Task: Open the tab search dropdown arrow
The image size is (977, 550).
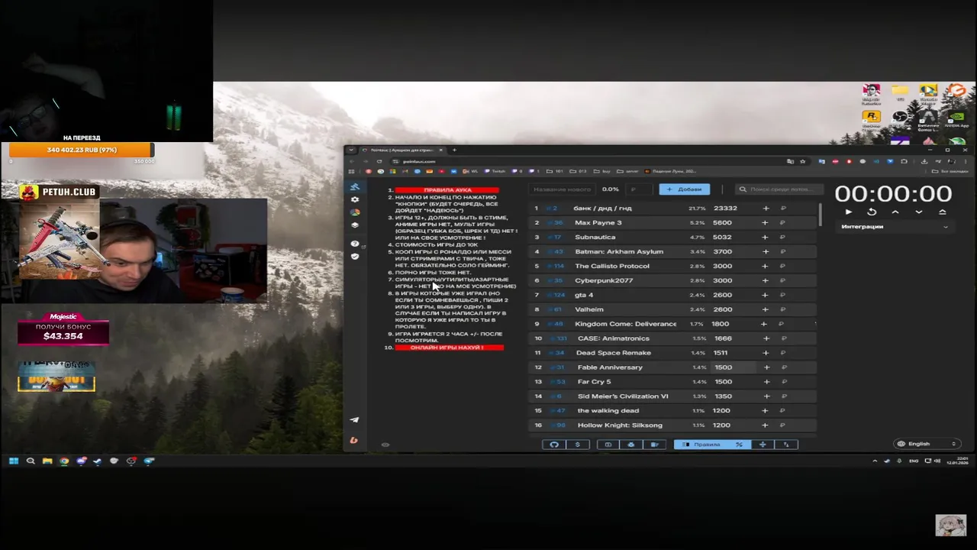Action: click(x=351, y=150)
